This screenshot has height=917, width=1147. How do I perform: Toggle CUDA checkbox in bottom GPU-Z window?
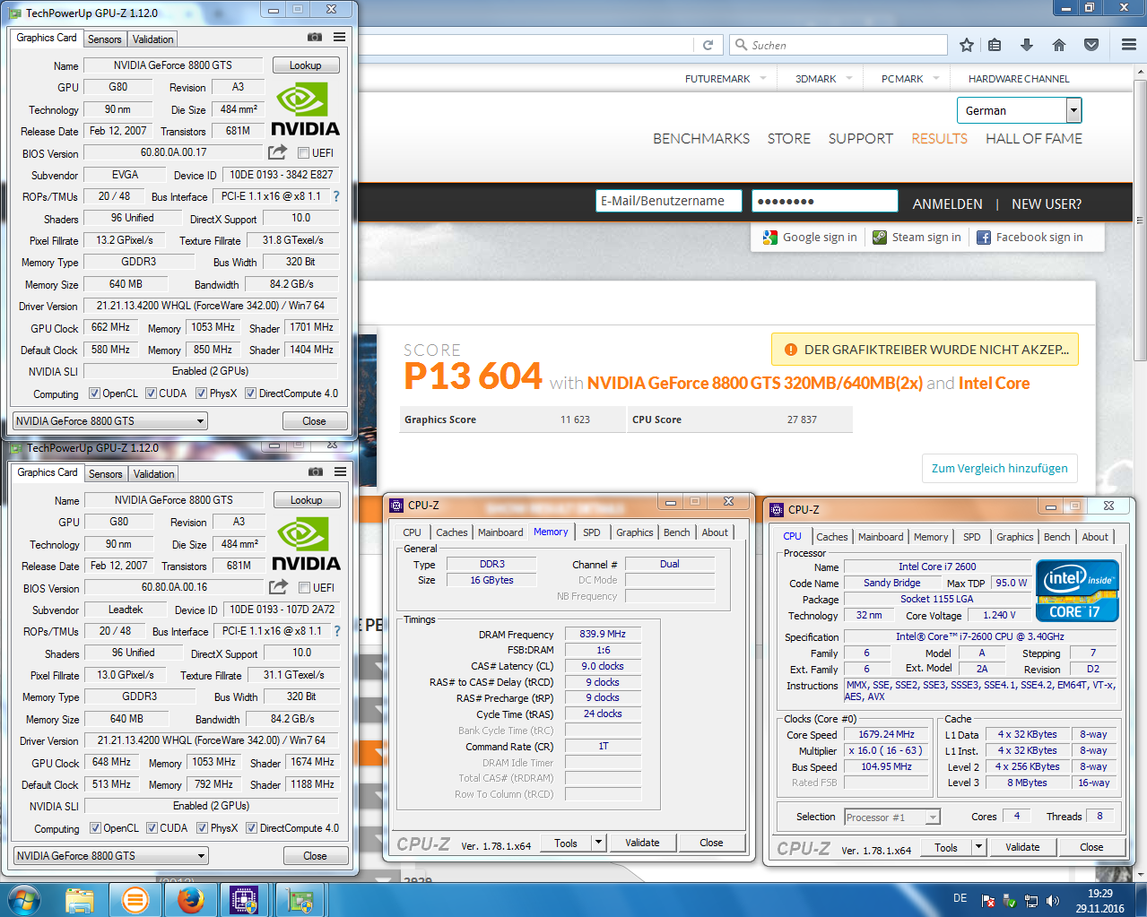152,828
